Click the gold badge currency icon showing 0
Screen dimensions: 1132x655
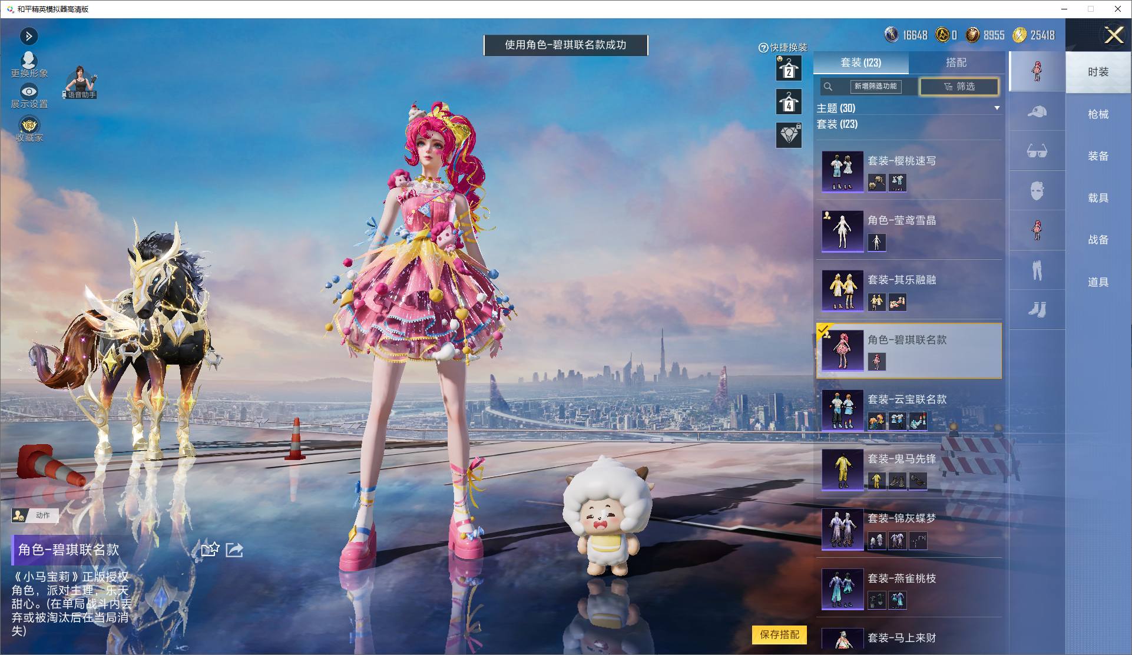[942, 35]
